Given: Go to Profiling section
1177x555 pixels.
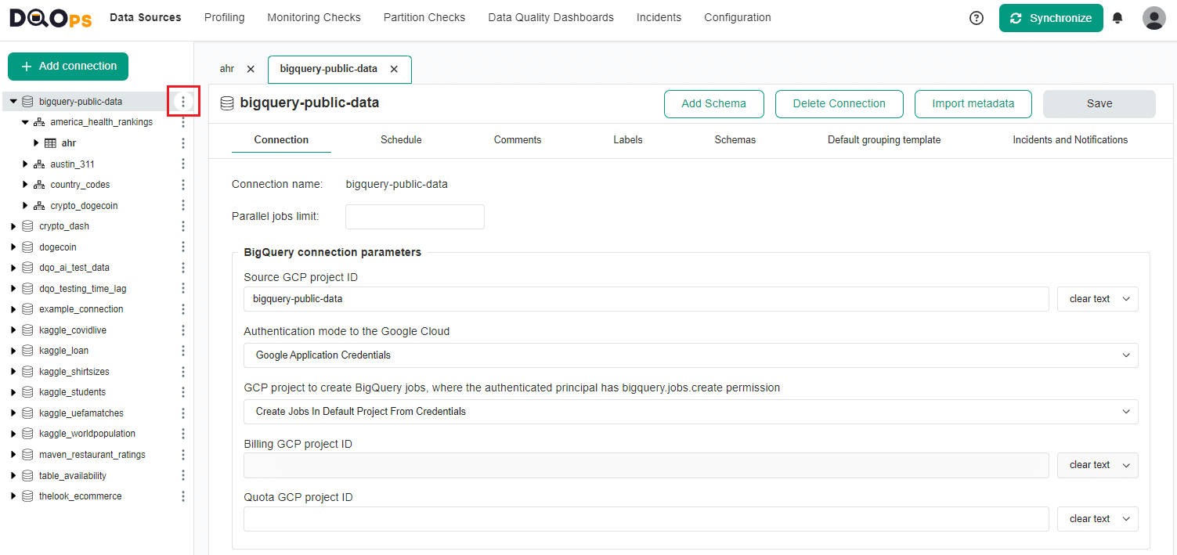Looking at the screenshot, I should coord(224,17).
